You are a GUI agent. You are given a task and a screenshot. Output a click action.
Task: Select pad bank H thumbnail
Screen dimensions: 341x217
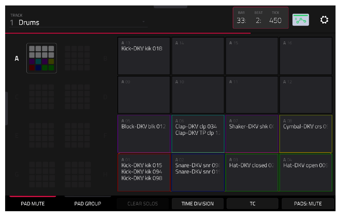click(77, 174)
